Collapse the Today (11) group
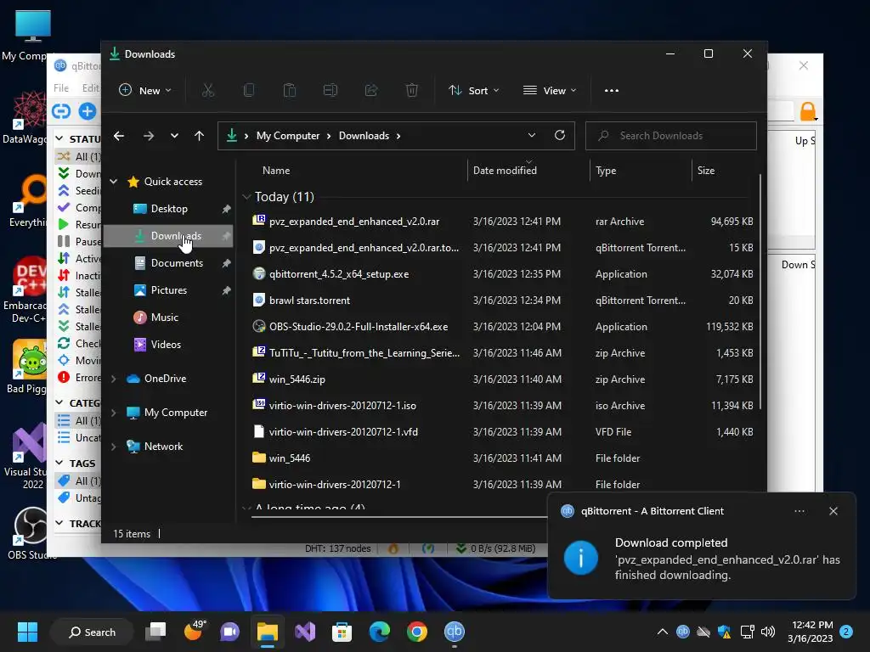 247,197
